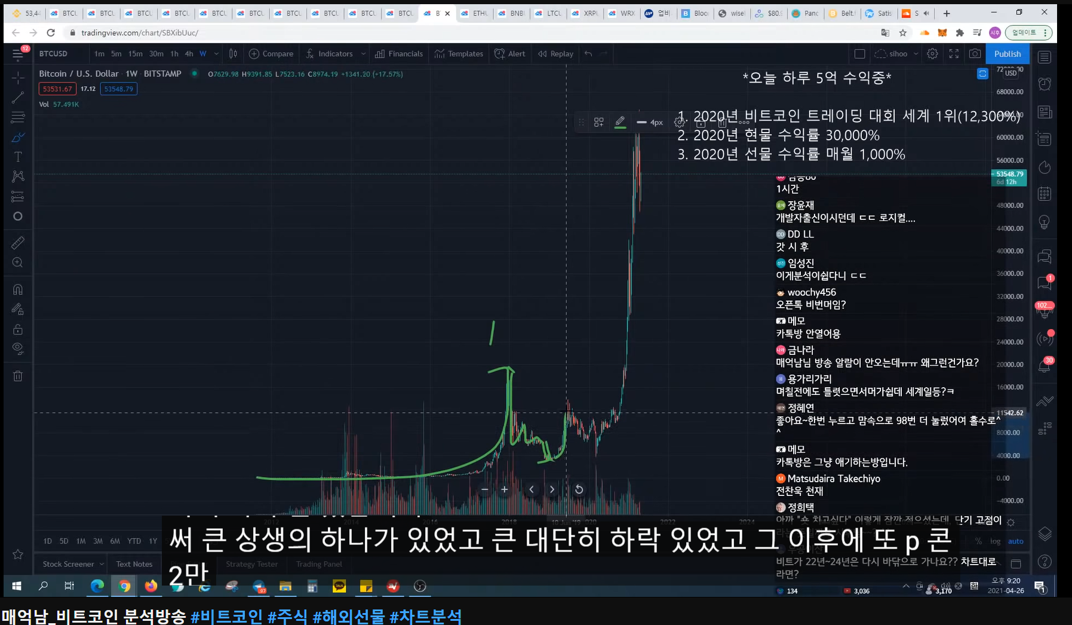
Task: Activate the zoom-in magnifier tool
Action: pos(18,262)
